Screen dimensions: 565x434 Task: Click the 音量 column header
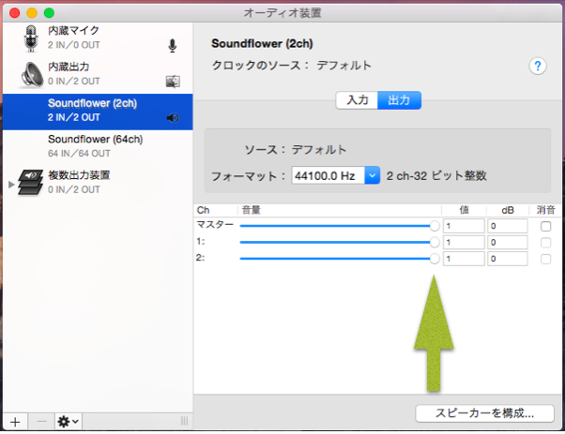click(252, 210)
